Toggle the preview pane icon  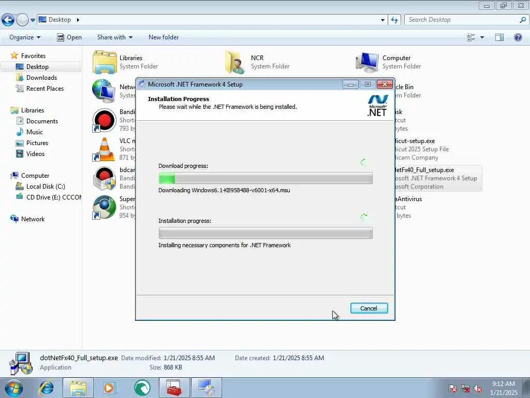499,37
